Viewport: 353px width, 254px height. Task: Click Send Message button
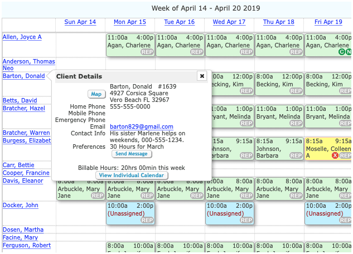(x=132, y=154)
